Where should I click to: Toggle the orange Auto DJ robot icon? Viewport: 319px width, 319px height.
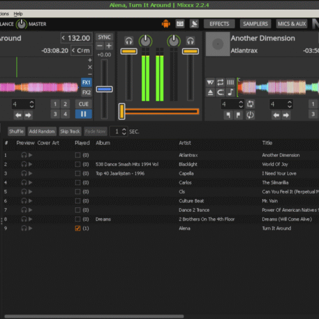[166, 24]
